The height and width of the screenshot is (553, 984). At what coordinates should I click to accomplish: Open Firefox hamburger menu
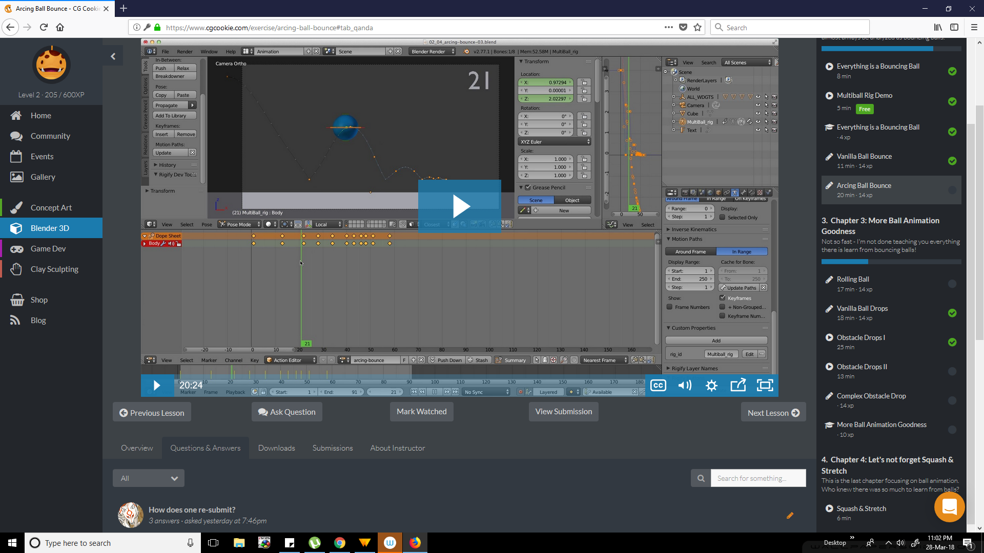pyautogui.click(x=974, y=28)
